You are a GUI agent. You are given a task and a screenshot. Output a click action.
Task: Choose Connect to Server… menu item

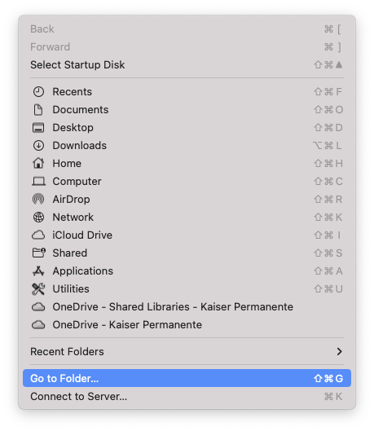click(x=187, y=397)
